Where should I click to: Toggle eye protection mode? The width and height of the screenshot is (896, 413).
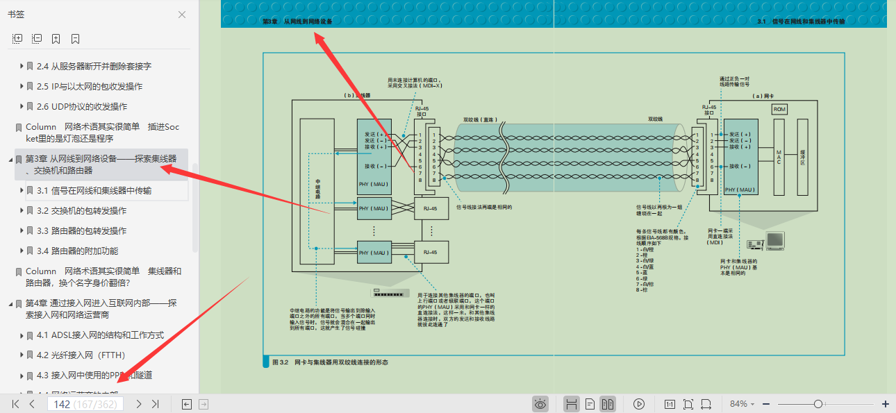coord(540,404)
